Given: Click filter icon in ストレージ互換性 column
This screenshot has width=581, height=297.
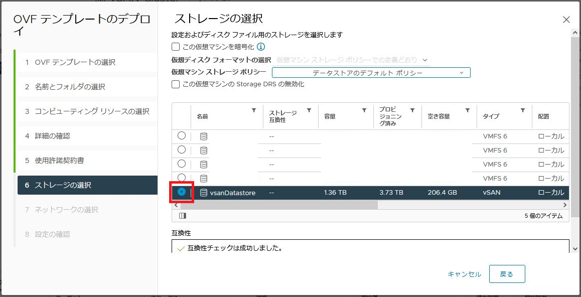Looking at the screenshot, I should click(x=309, y=110).
